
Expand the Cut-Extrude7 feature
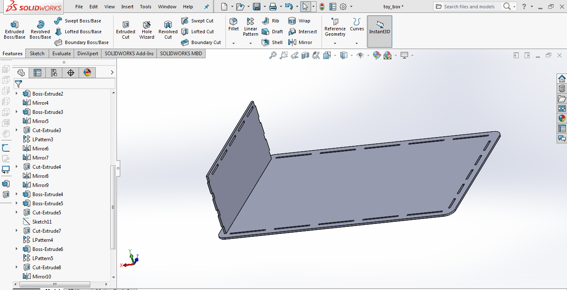[17, 231]
